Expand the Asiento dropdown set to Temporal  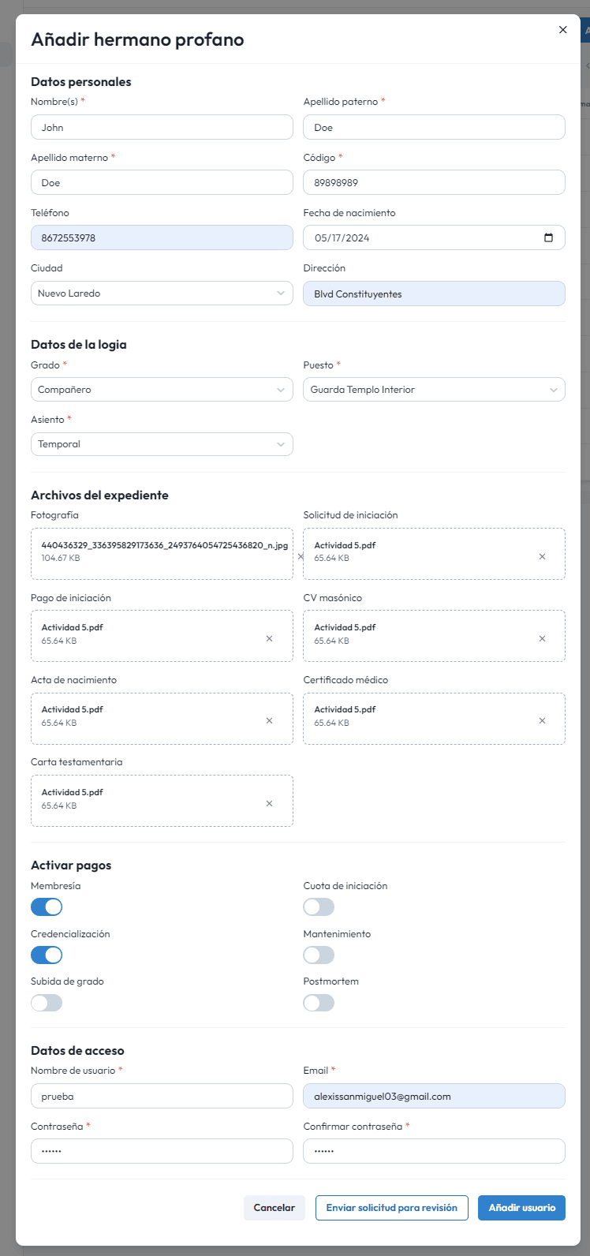tap(162, 444)
